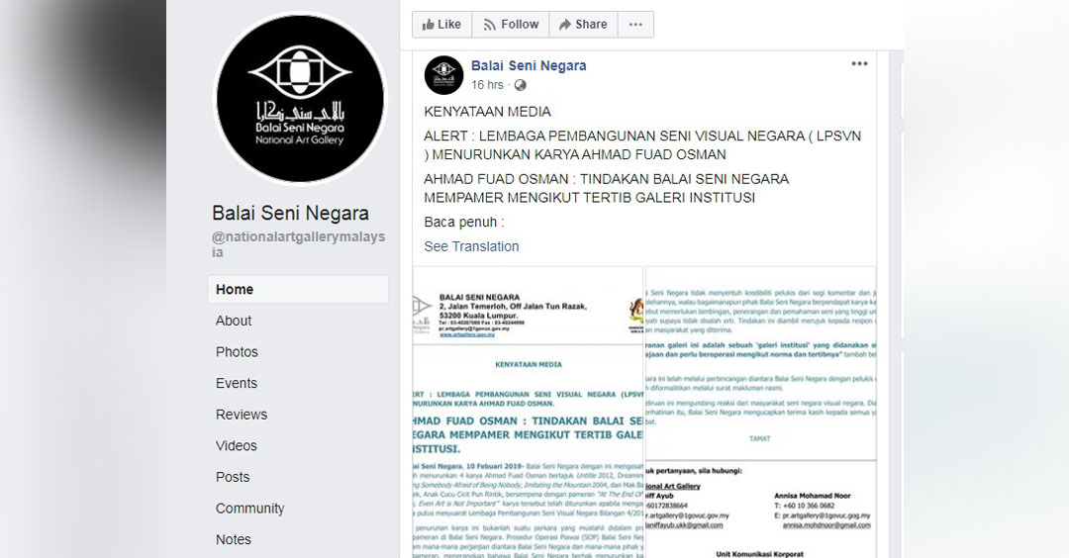1069x558 pixels.
Task: Click the post's small profile avatar
Action: [443, 75]
